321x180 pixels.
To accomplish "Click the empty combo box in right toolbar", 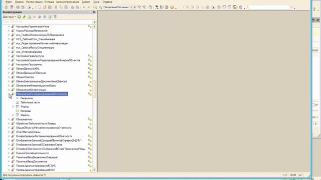I will click(x=271, y=7).
